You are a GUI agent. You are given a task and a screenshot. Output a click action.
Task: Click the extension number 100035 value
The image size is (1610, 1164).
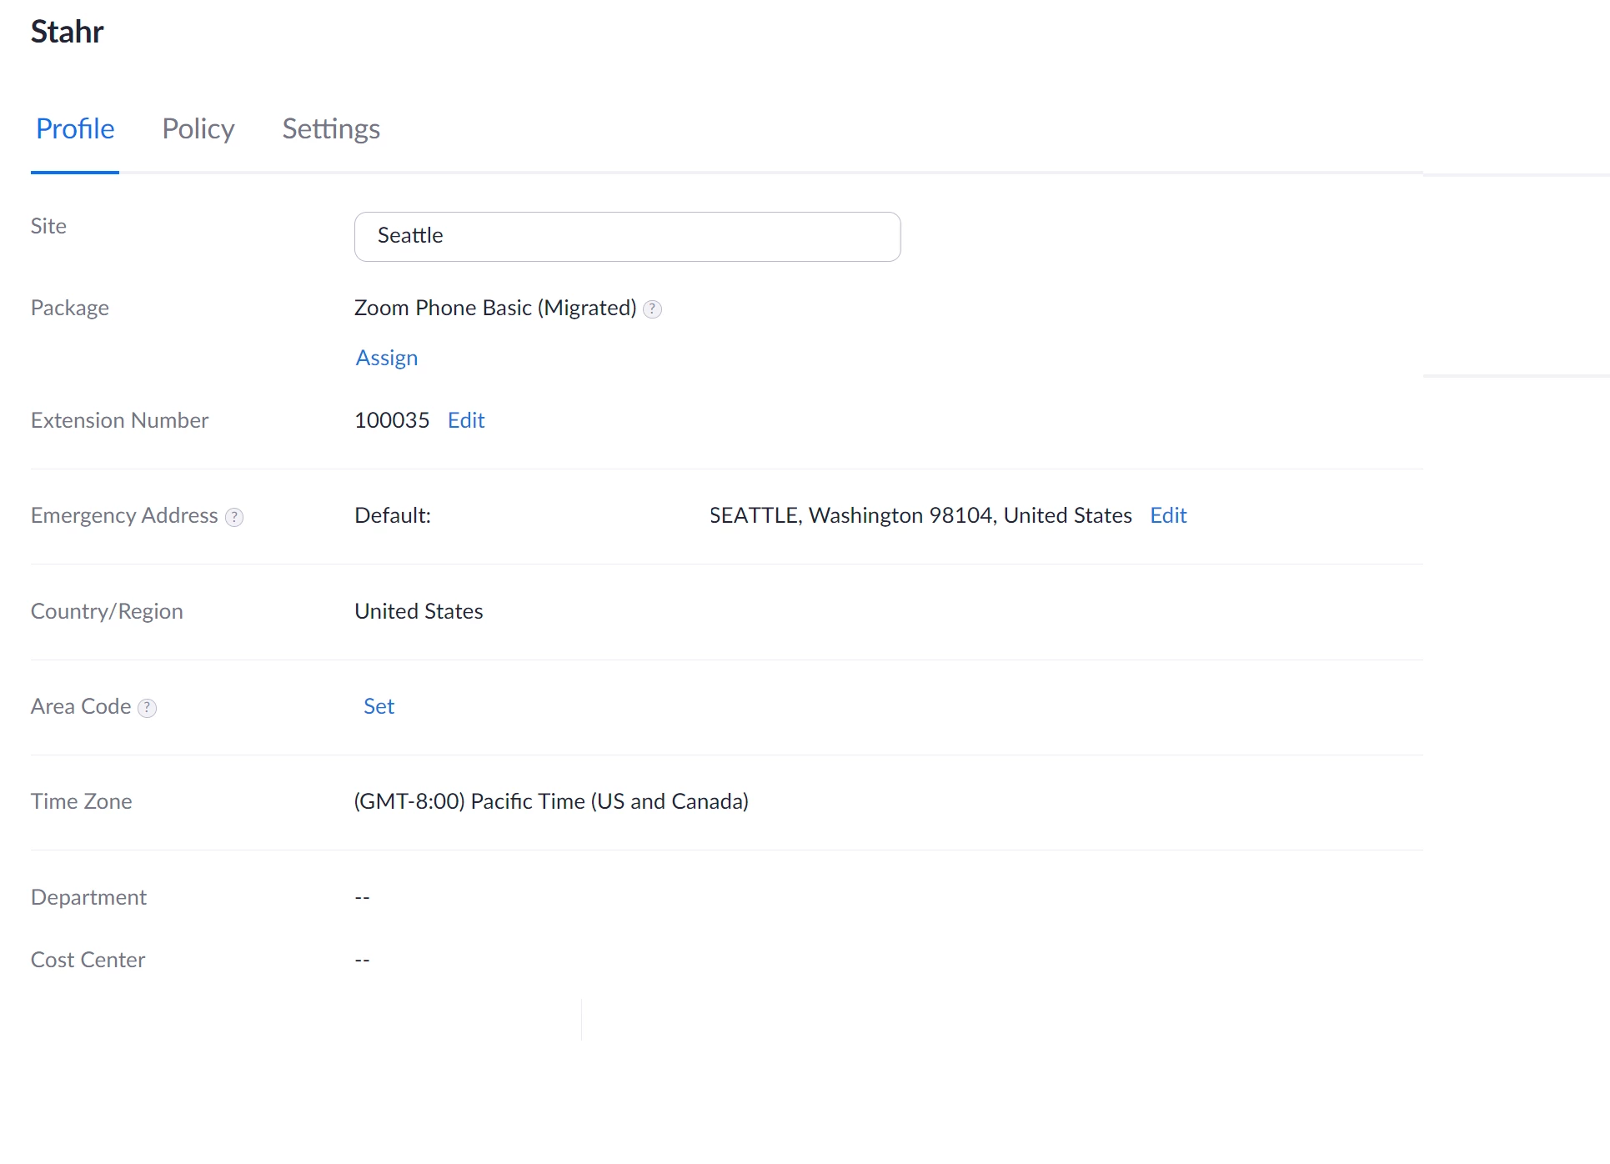point(392,420)
